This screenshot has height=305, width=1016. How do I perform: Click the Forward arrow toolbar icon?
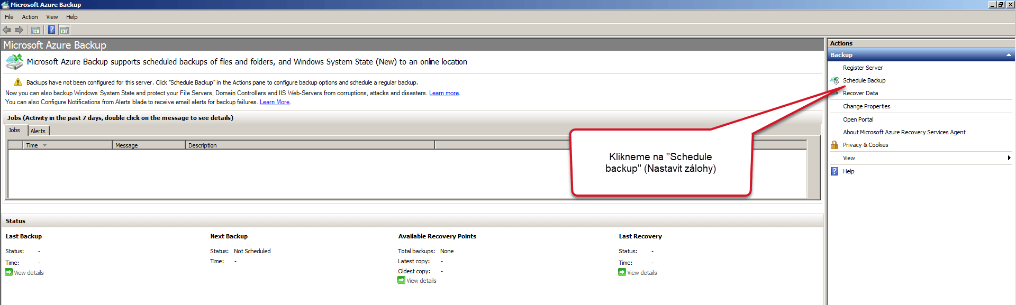click(19, 30)
